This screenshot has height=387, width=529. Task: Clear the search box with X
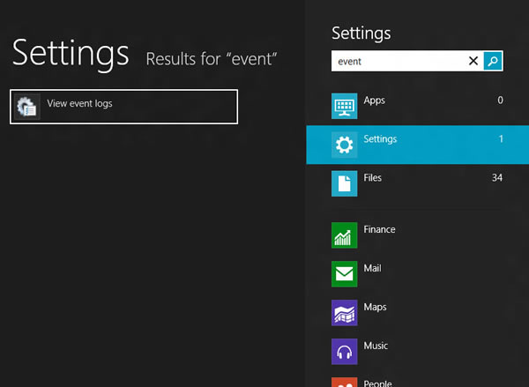click(473, 61)
